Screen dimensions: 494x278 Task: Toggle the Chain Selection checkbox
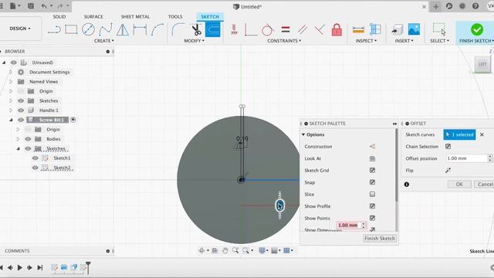pyautogui.click(x=448, y=147)
